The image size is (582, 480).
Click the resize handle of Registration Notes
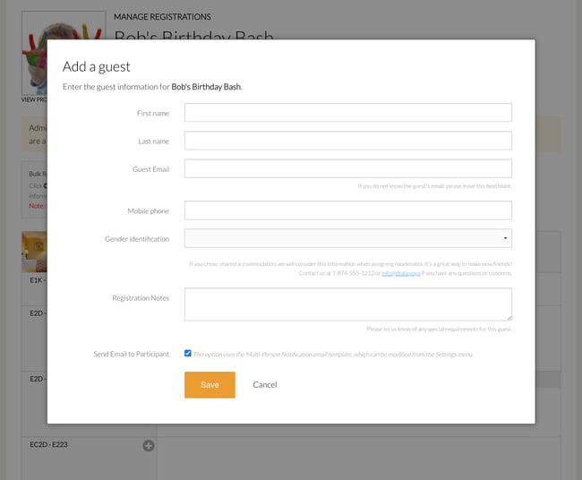(x=509, y=318)
